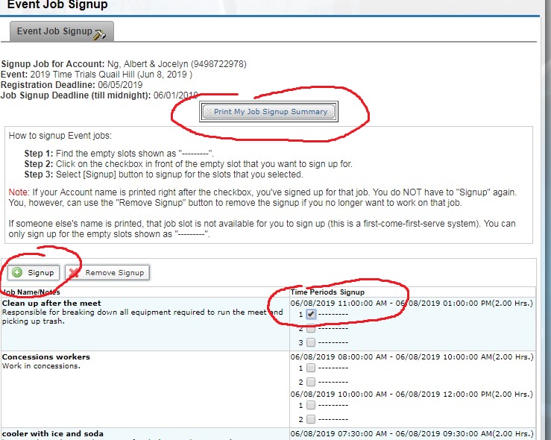Click the hammer icon on the Event Job Signup tab
551x440 pixels.
(101, 33)
